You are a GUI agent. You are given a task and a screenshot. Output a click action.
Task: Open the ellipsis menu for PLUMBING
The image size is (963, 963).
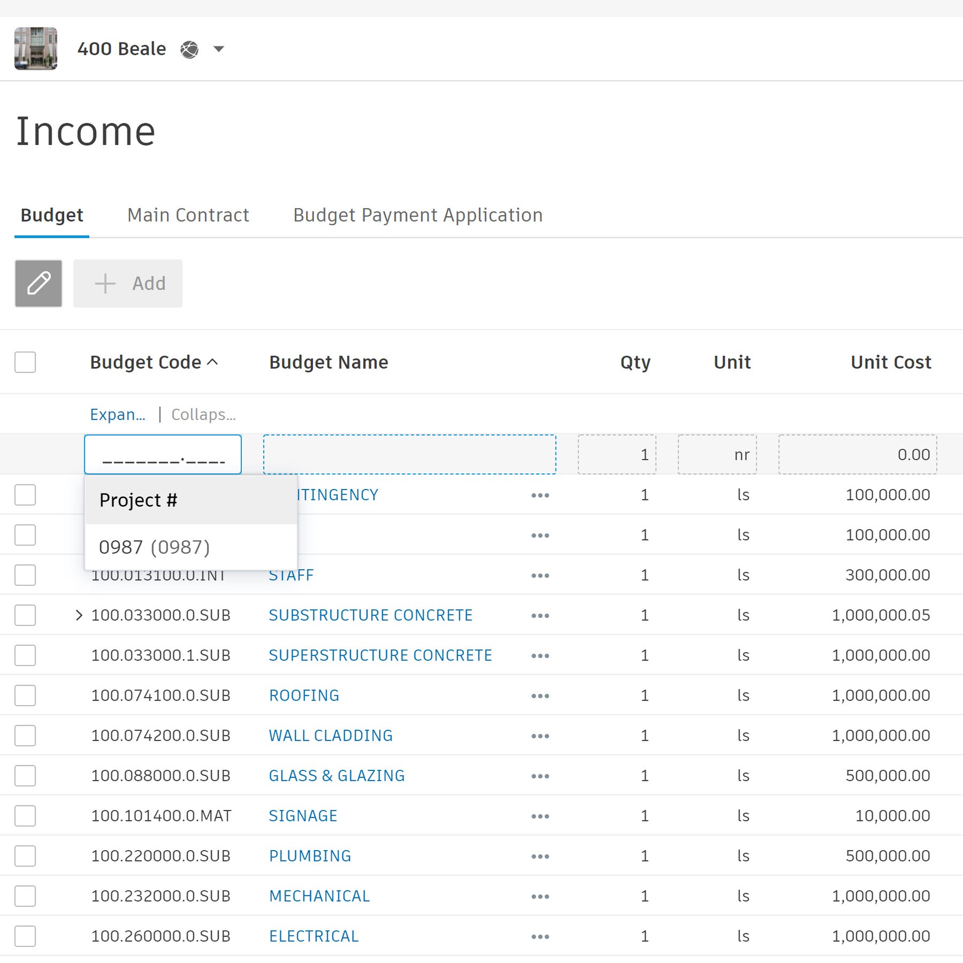[x=540, y=856]
